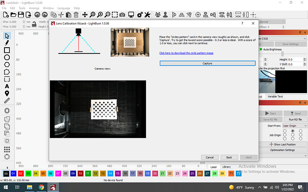This screenshot has width=308, height=192.
Task: Select the bottom-left Job Origin radio
Action: [x=285, y=139]
